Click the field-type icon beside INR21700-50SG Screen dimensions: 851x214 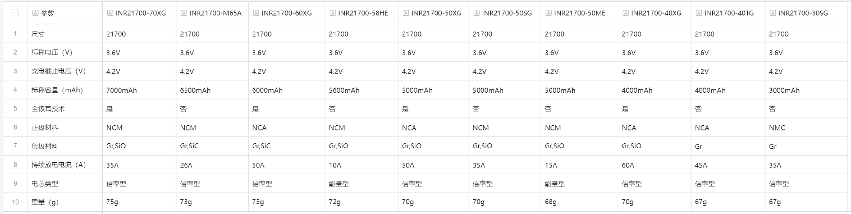point(476,13)
